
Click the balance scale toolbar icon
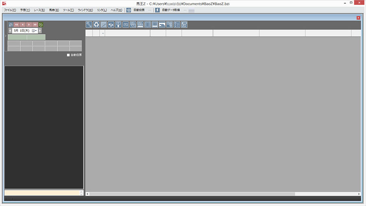[x=111, y=24]
